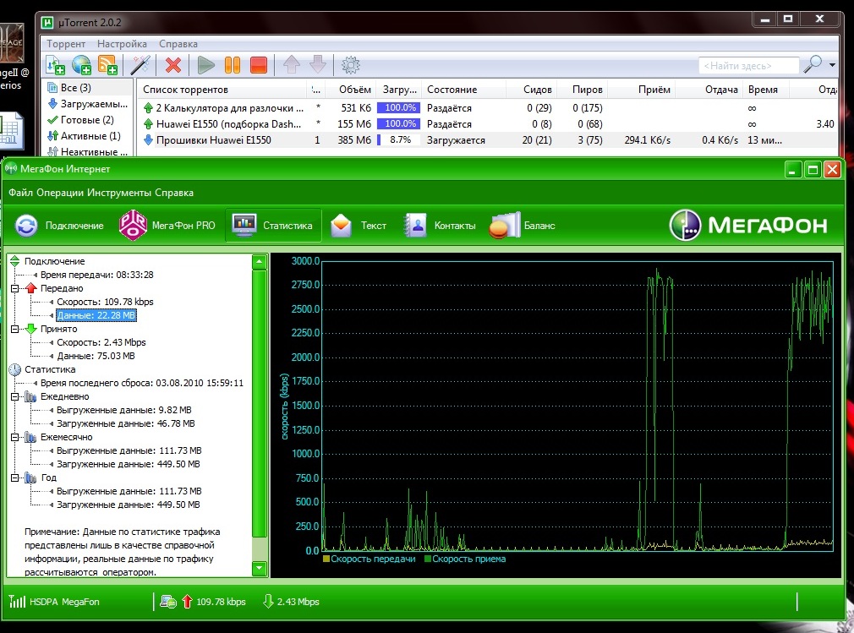Open µTorrent's Справка menu
The image size is (854, 633).
coord(178,44)
